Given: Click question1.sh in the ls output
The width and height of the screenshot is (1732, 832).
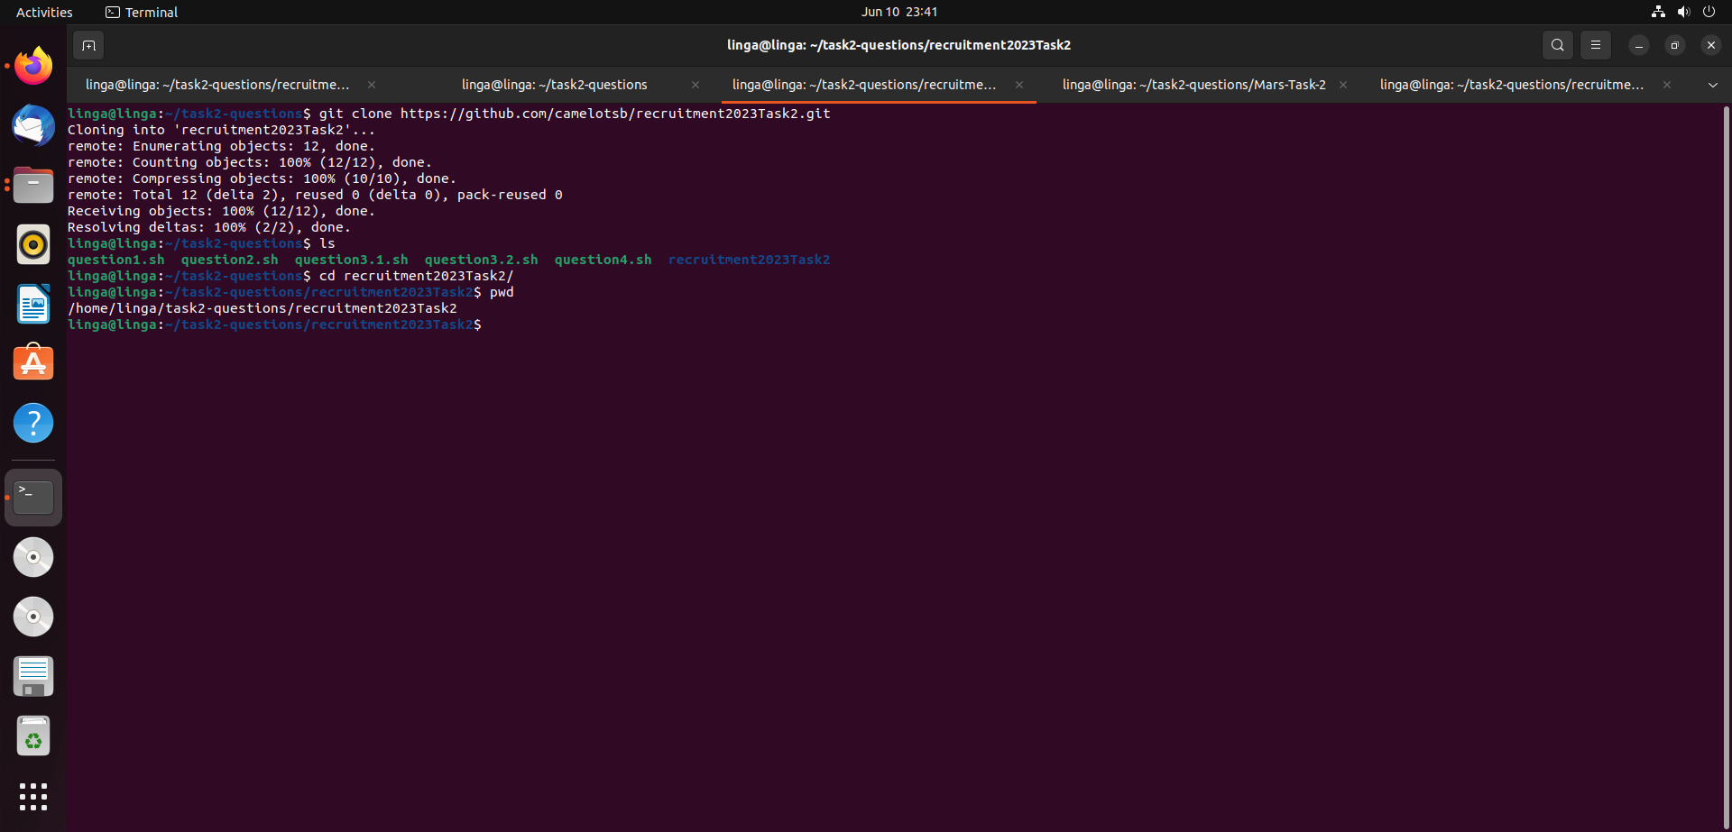Looking at the screenshot, I should tap(116, 260).
